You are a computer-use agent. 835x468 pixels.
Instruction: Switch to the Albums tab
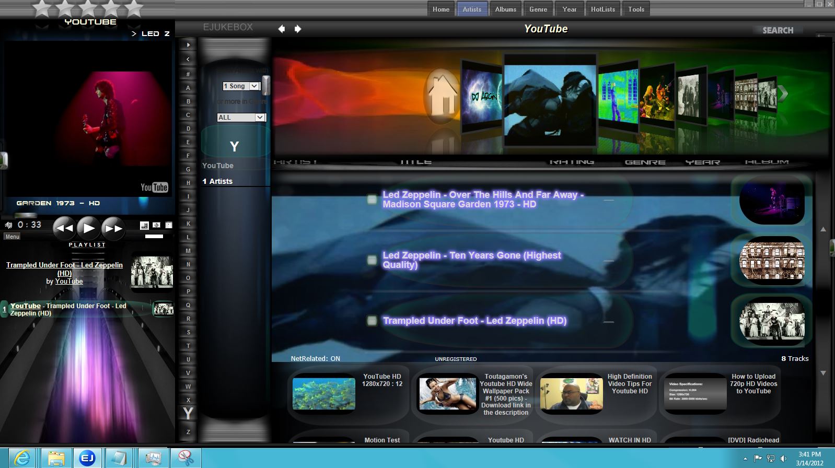(x=505, y=9)
